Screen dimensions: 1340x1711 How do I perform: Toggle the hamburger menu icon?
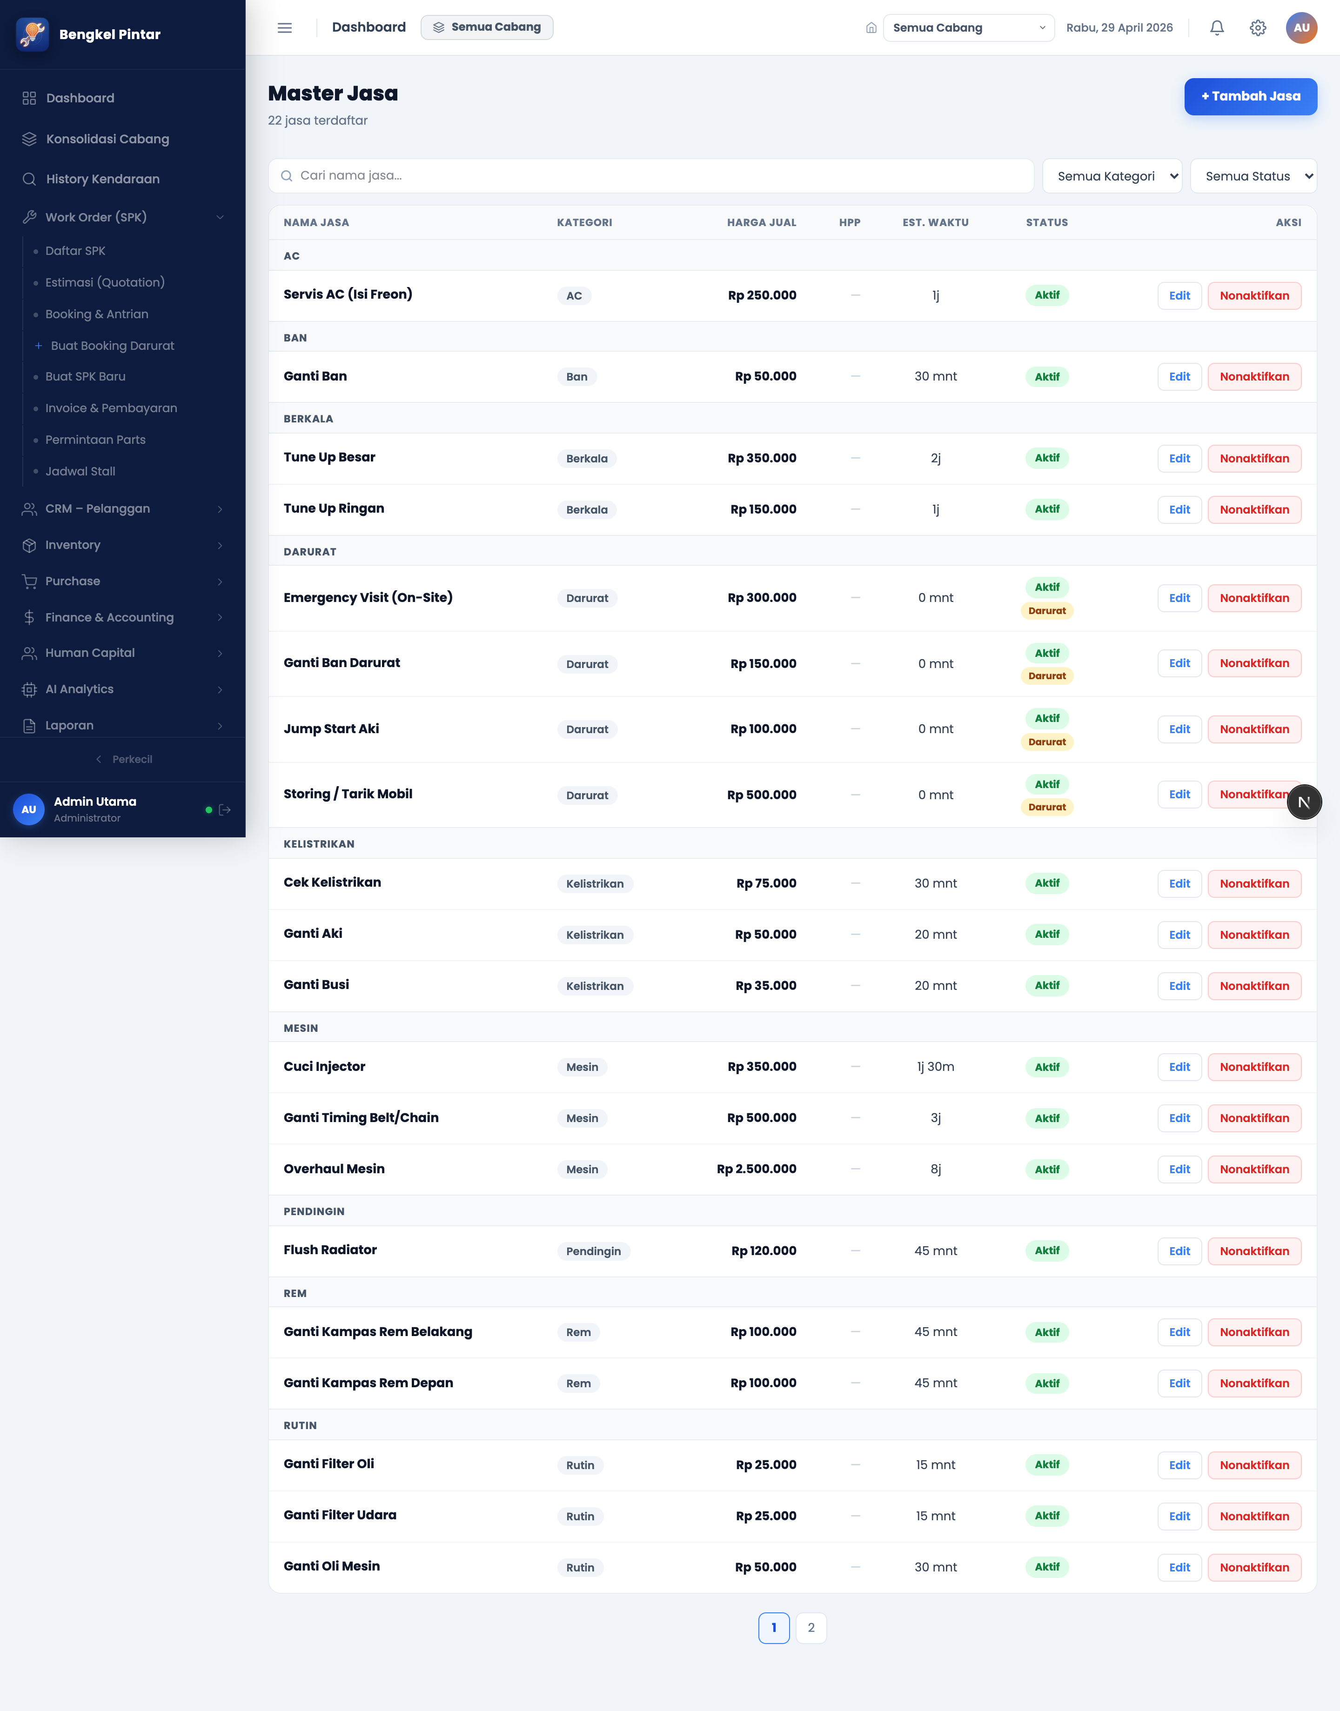(x=285, y=27)
